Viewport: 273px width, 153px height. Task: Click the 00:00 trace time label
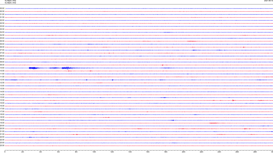tap(2, 8)
